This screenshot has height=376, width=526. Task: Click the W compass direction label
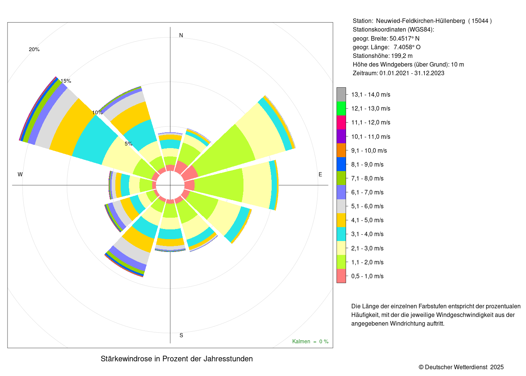pos(20,174)
